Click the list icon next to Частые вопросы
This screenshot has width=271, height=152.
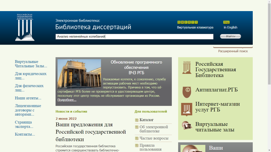[137, 138]
